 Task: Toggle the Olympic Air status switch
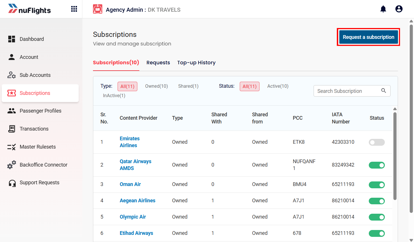(377, 217)
